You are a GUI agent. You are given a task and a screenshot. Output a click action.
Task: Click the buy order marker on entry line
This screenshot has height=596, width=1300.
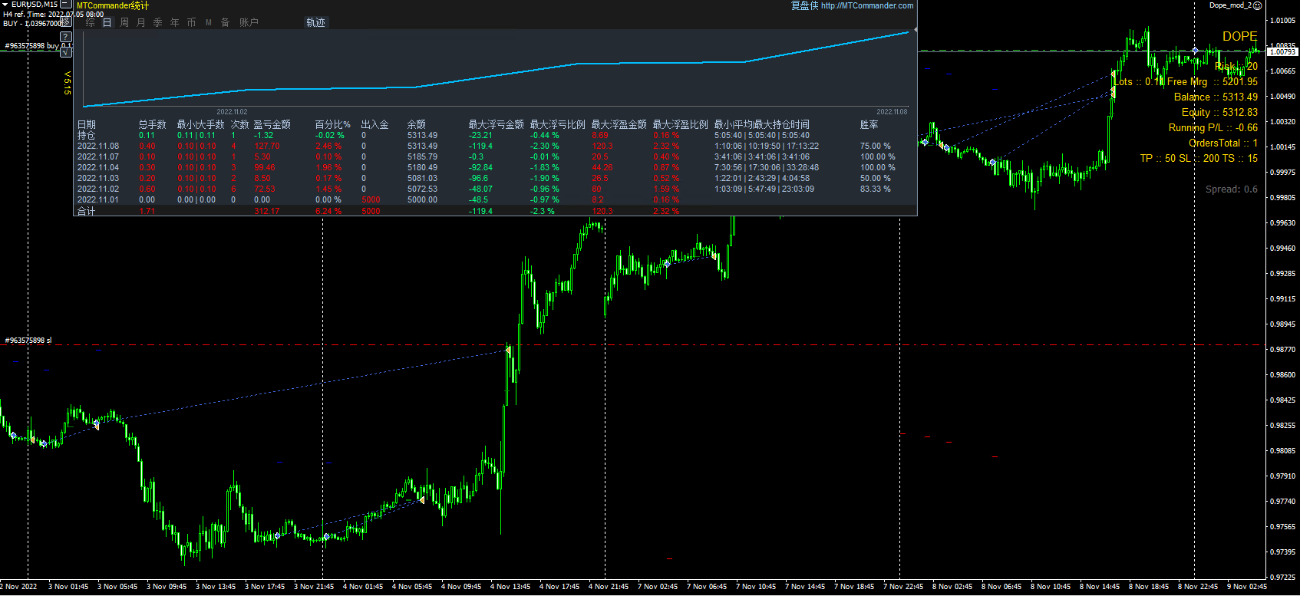(1195, 51)
